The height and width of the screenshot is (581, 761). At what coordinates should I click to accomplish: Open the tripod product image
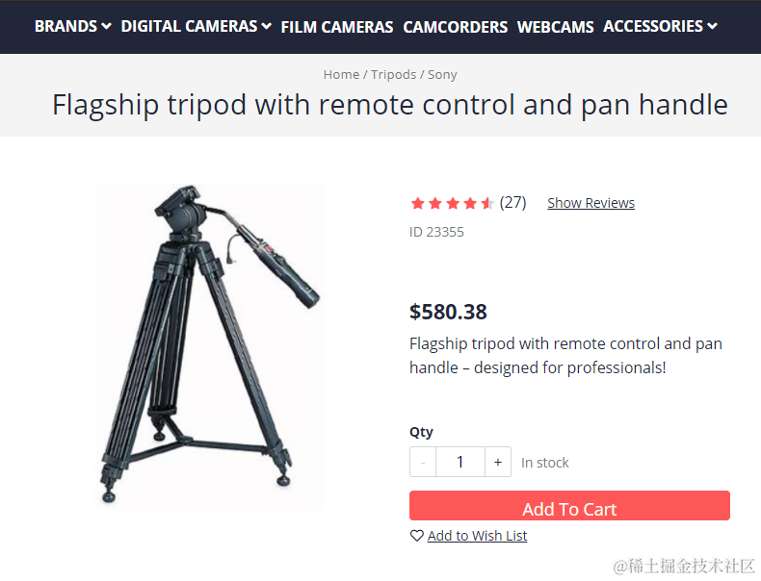[x=209, y=345]
